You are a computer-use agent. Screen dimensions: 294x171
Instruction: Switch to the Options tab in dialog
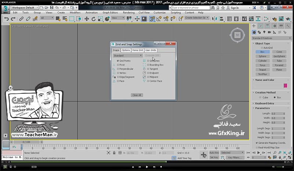point(126,50)
